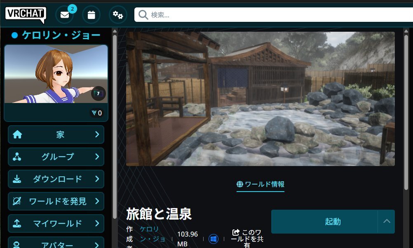Screen dimensions: 413x248
Task: Click the download icon beside ダウンロード
Action: click(17, 179)
